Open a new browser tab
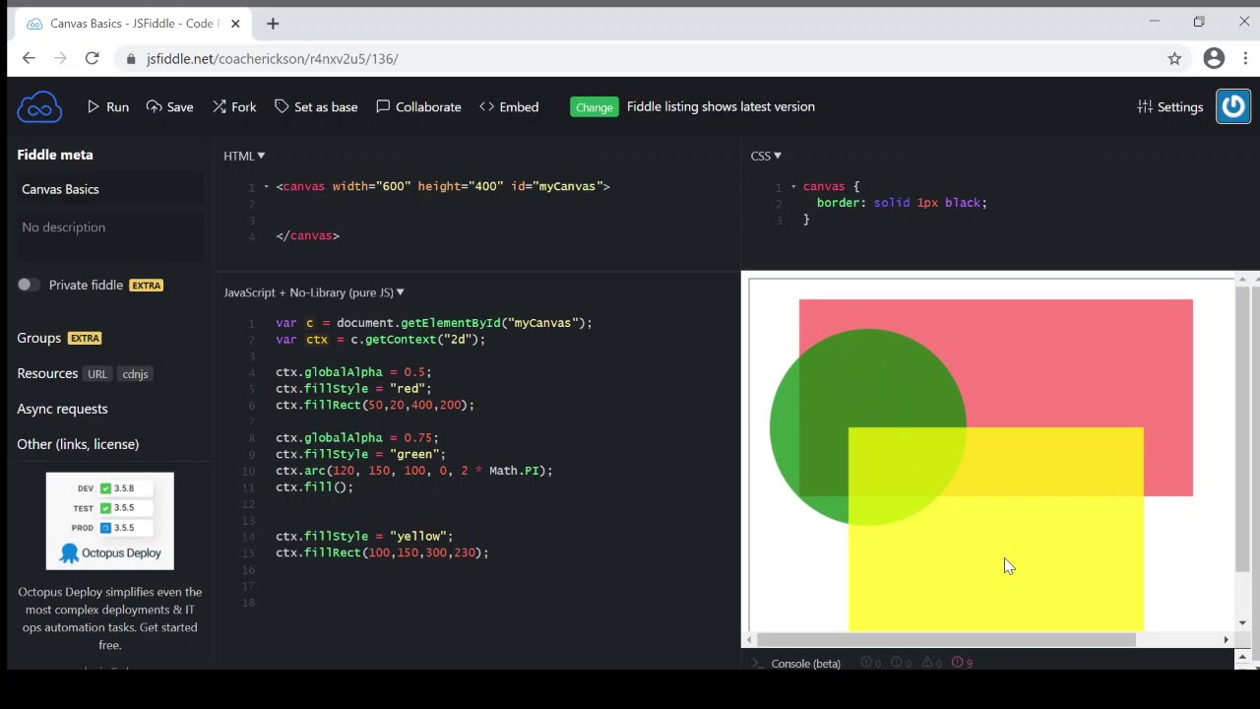The width and height of the screenshot is (1260, 709). click(x=273, y=24)
